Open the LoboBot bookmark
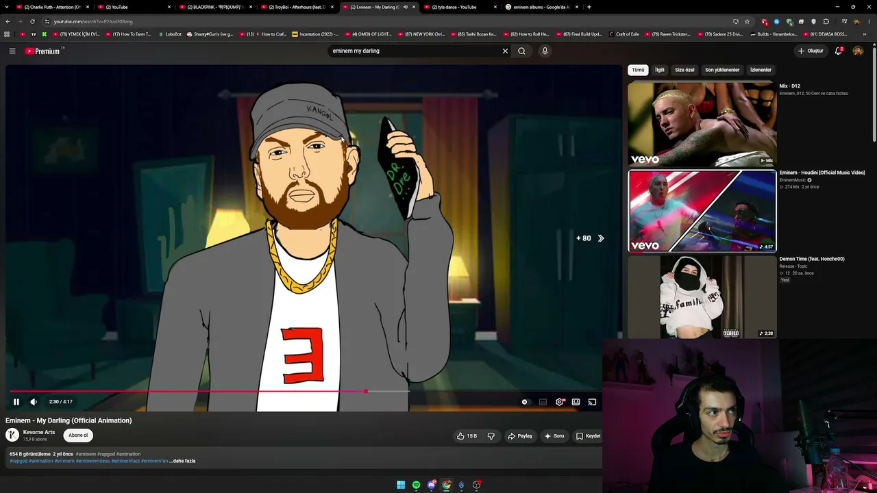This screenshot has height=493, width=877. [170, 34]
